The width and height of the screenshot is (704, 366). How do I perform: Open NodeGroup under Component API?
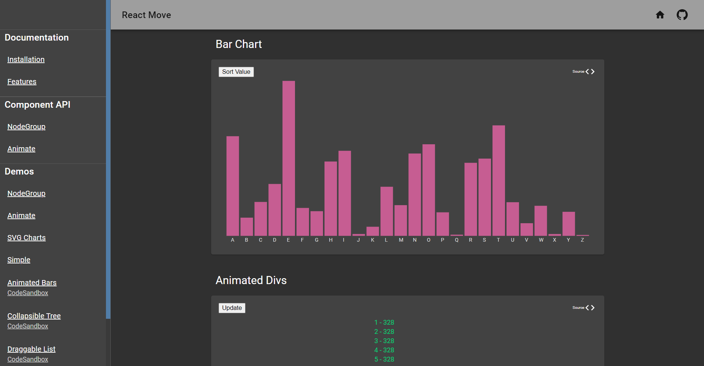point(26,127)
